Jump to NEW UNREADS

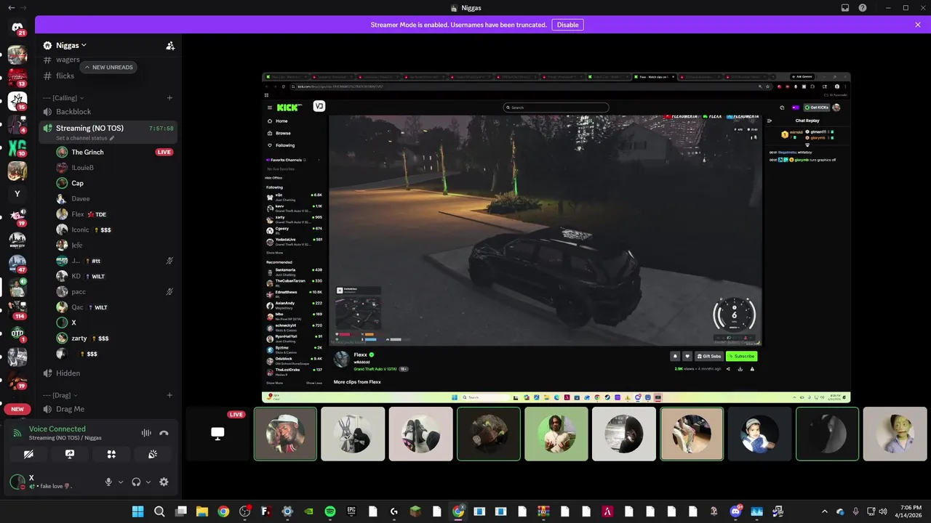[x=108, y=67]
